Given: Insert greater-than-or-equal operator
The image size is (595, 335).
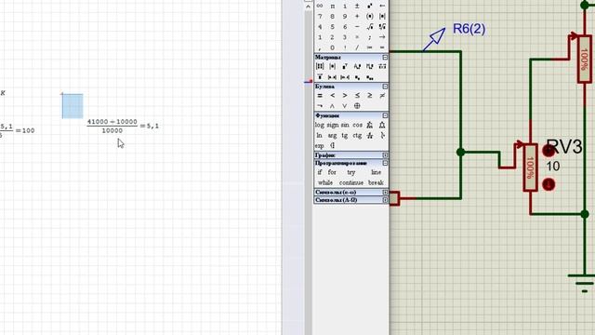Looking at the screenshot, I should tap(370, 96).
